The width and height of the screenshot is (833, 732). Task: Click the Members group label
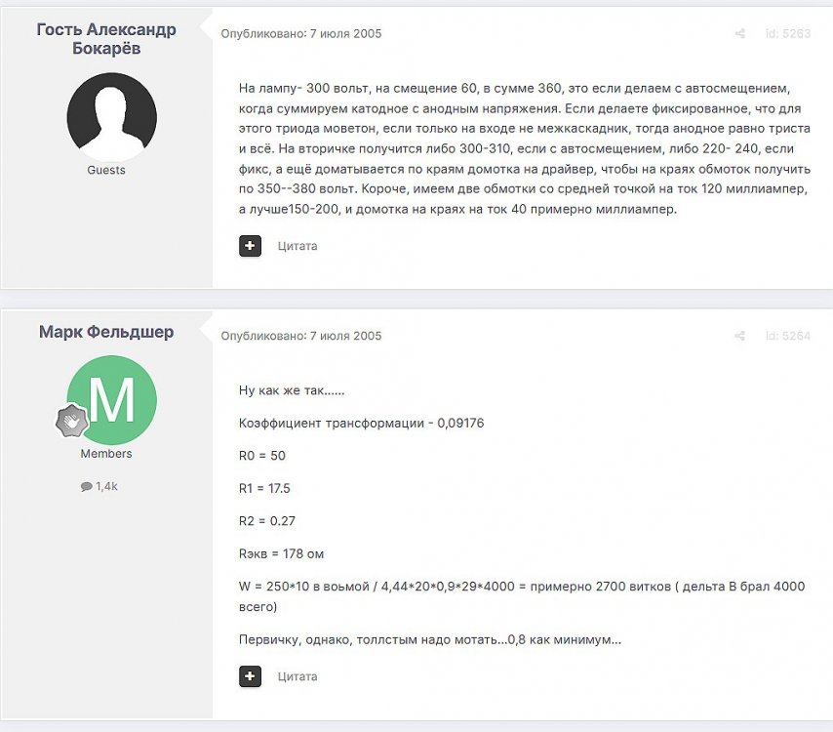click(x=106, y=454)
